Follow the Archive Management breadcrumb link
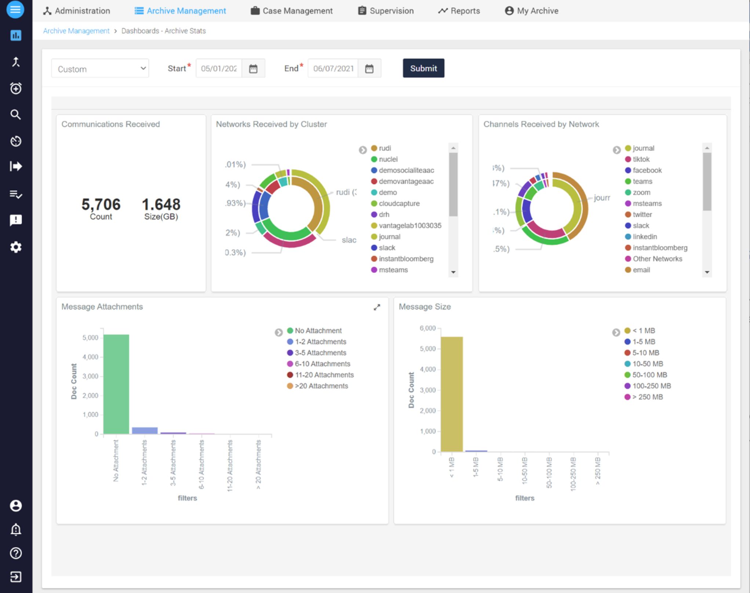Viewport: 750px width, 593px height. (76, 31)
